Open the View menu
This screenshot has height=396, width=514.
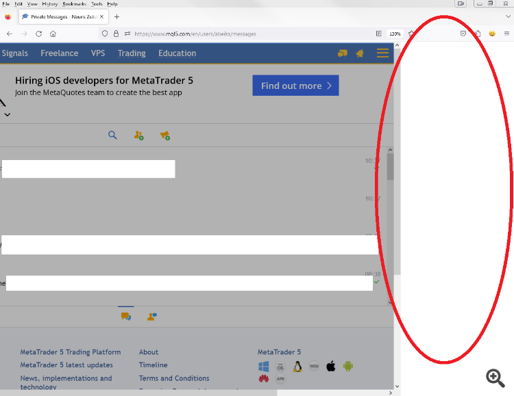[x=32, y=4]
